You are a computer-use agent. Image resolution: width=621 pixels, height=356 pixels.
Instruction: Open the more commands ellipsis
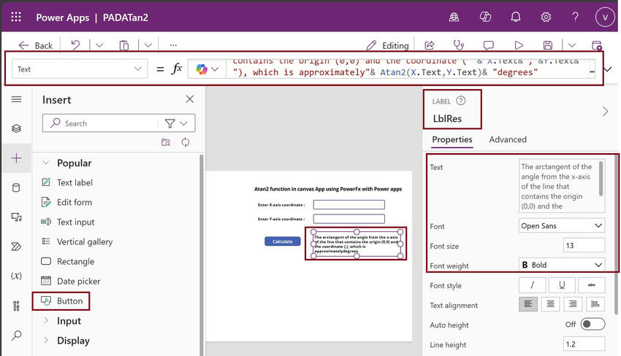pos(173,45)
